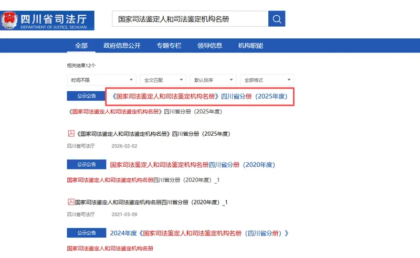Click the 2025年度 result summary text

[145, 112]
